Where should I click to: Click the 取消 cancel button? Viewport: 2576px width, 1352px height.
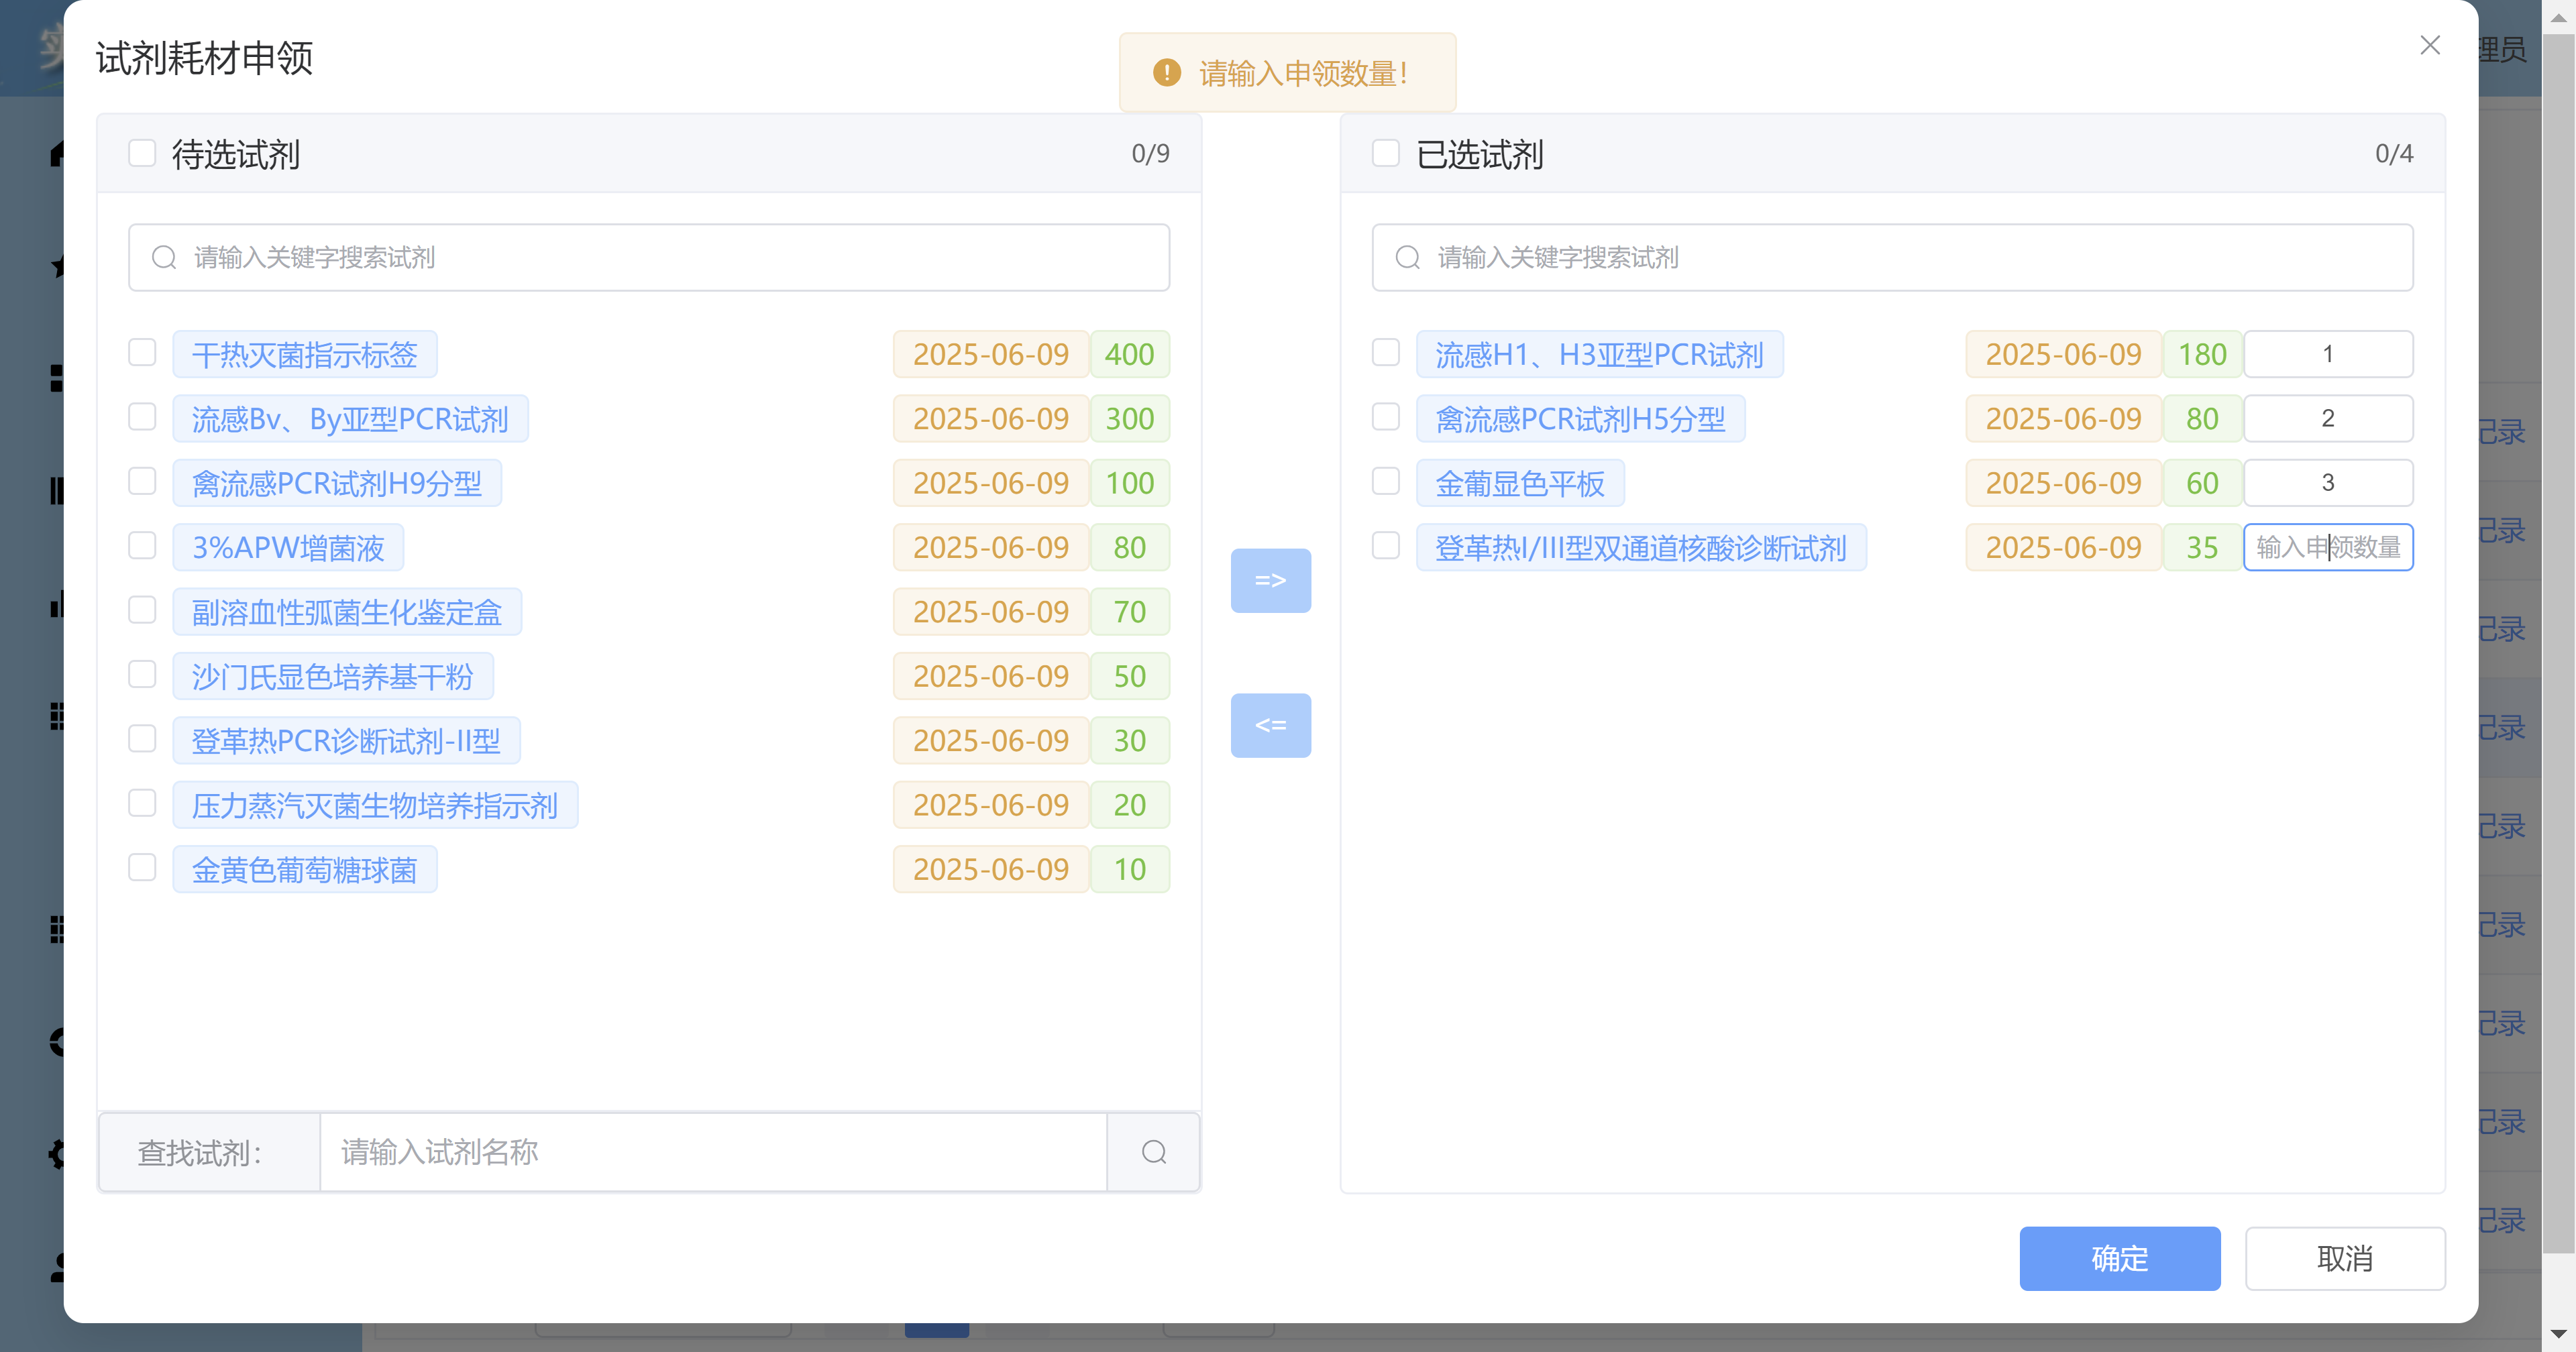(x=2344, y=1258)
